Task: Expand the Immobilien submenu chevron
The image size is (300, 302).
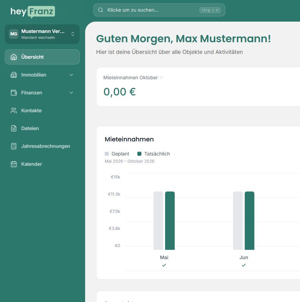Action: point(71,75)
